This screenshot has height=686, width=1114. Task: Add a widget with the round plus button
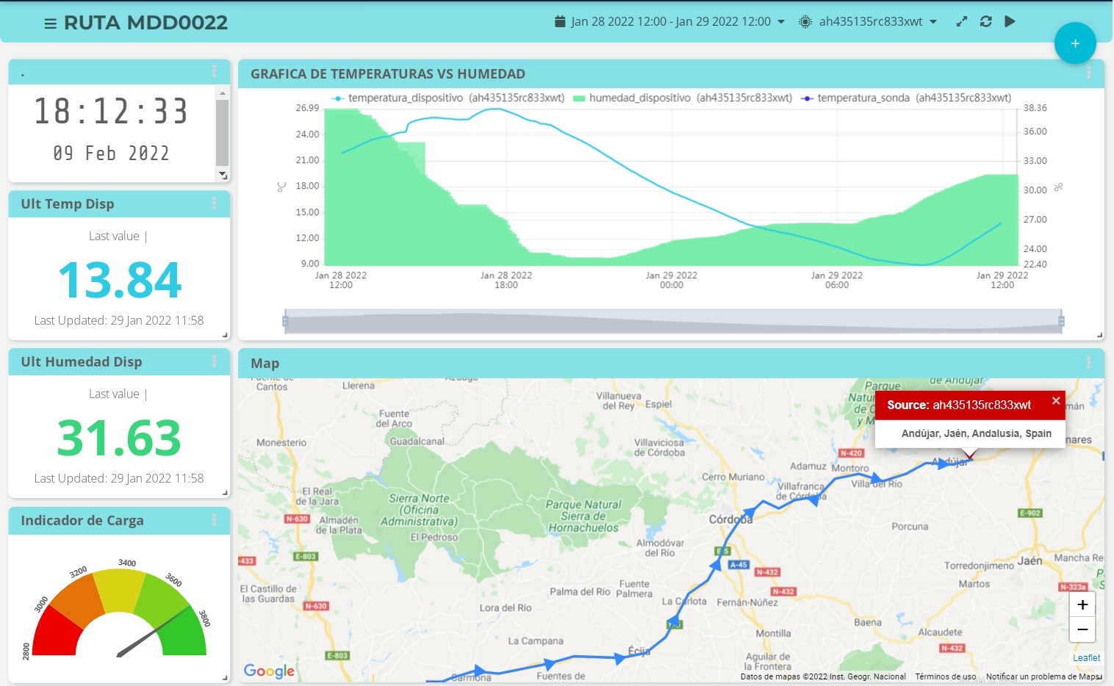click(x=1075, y=43)
